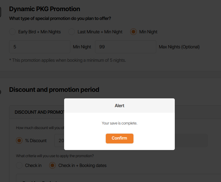221x182 pixels.
Task: Select the Min Night promotion radio
Action: [133, 32]
